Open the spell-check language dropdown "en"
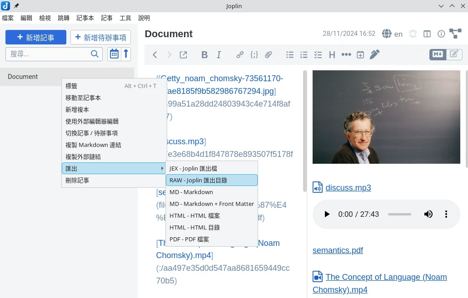Viewport: 468px width, 298px height. click(393, 34)
